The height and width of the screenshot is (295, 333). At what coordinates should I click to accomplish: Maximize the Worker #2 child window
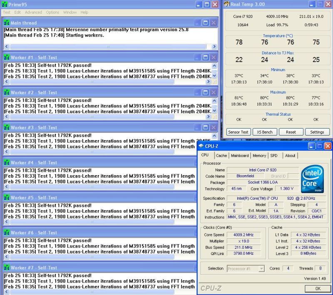(205, 92)
